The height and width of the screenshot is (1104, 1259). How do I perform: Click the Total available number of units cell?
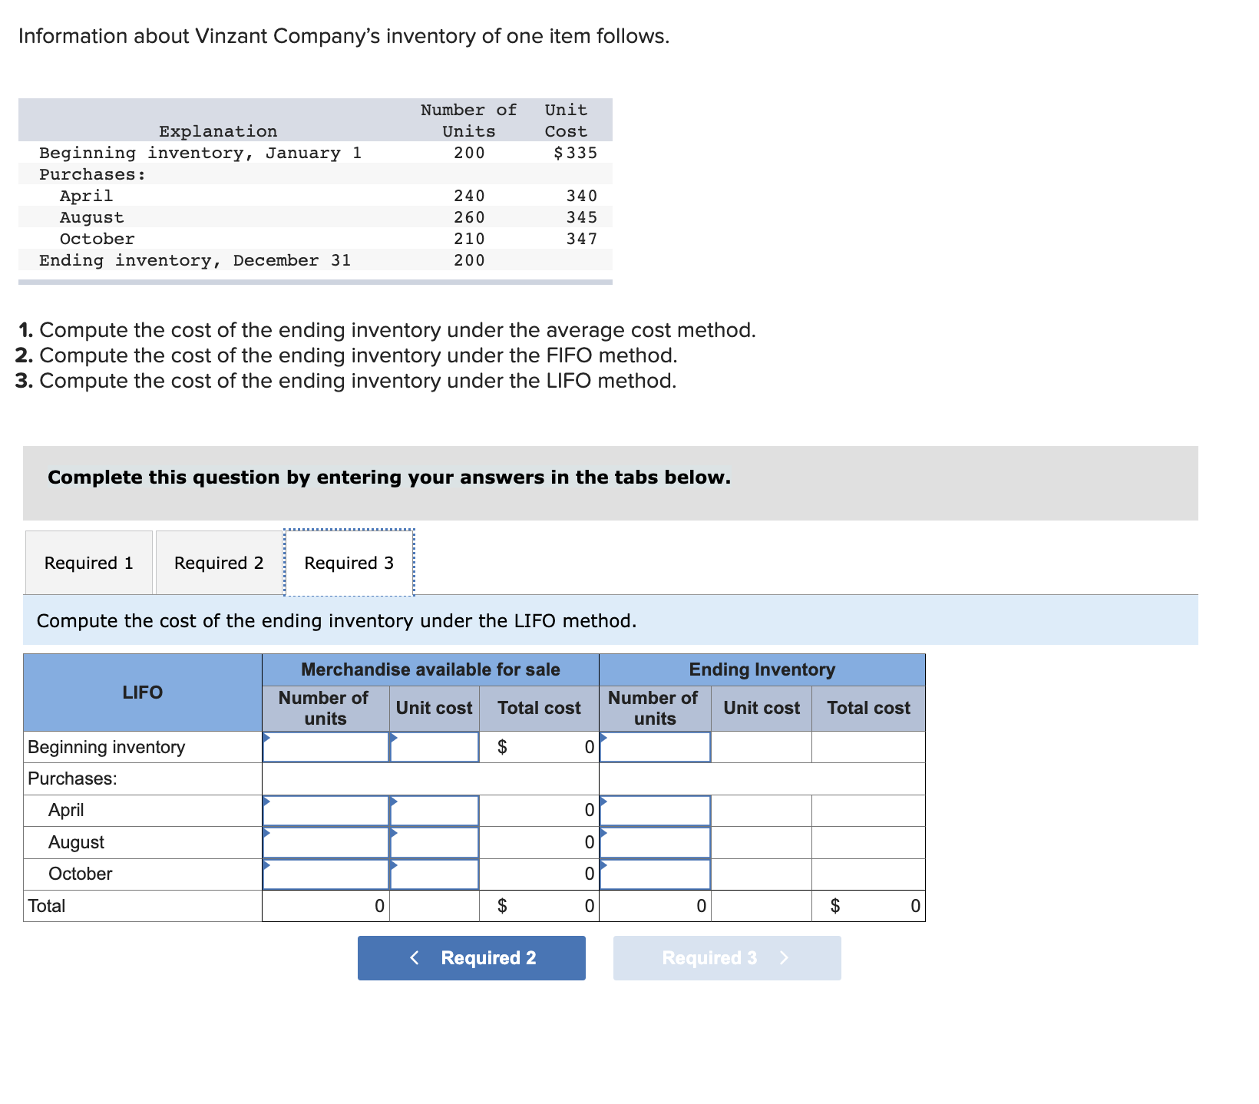(325, 906)
